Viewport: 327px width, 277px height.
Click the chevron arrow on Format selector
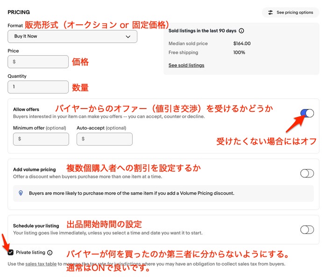click(128, 36)
